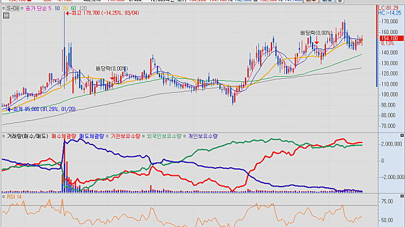Select the 10-day moving average label
Viewport: 405px width, 227px height.
coord(57,8)
